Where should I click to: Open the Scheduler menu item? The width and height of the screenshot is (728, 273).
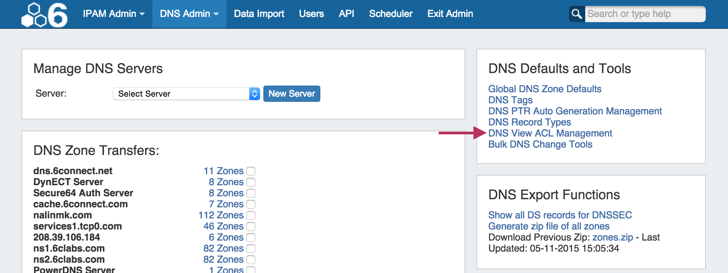point(391,14)
